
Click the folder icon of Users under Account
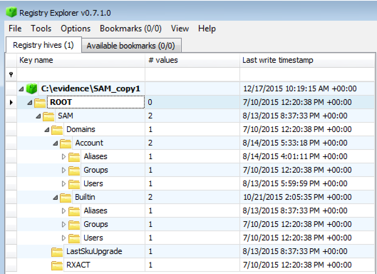[74, 184]
